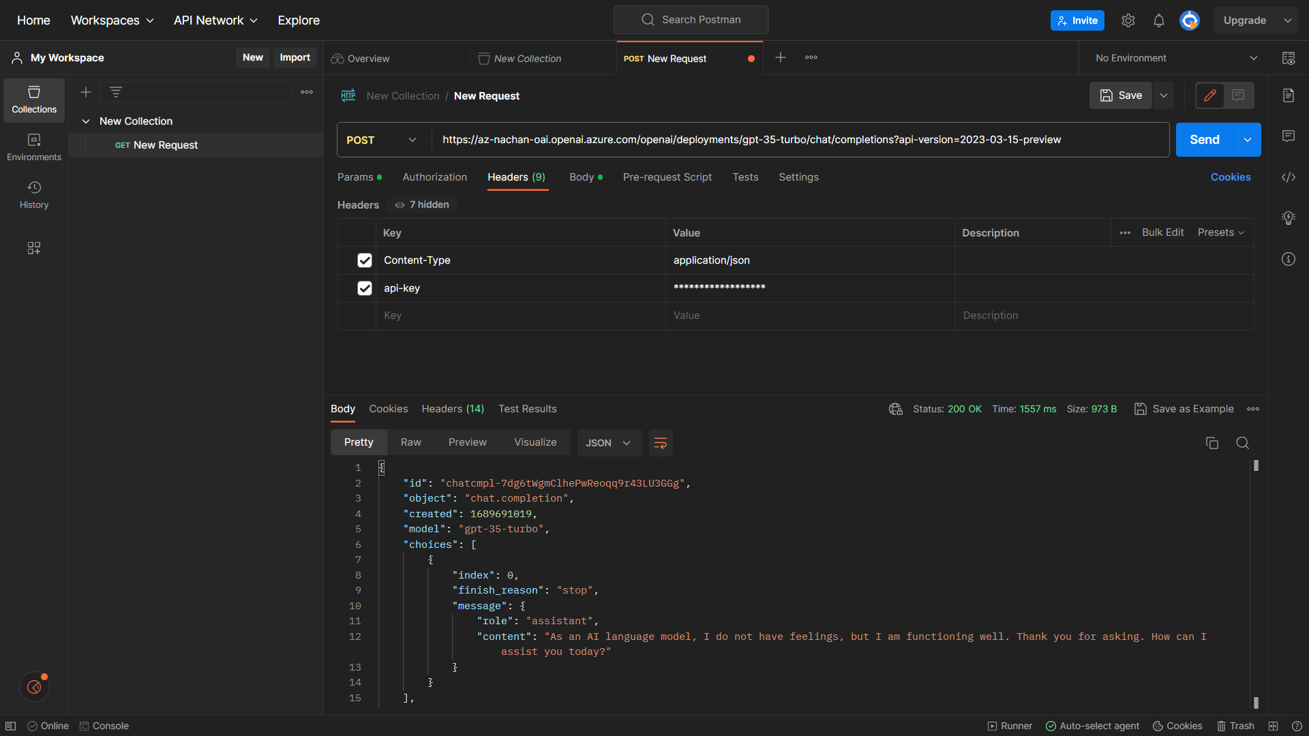Show the 7 hidden headers
The width and height of the screenshot is (1309, 736).
pos(422,204)
